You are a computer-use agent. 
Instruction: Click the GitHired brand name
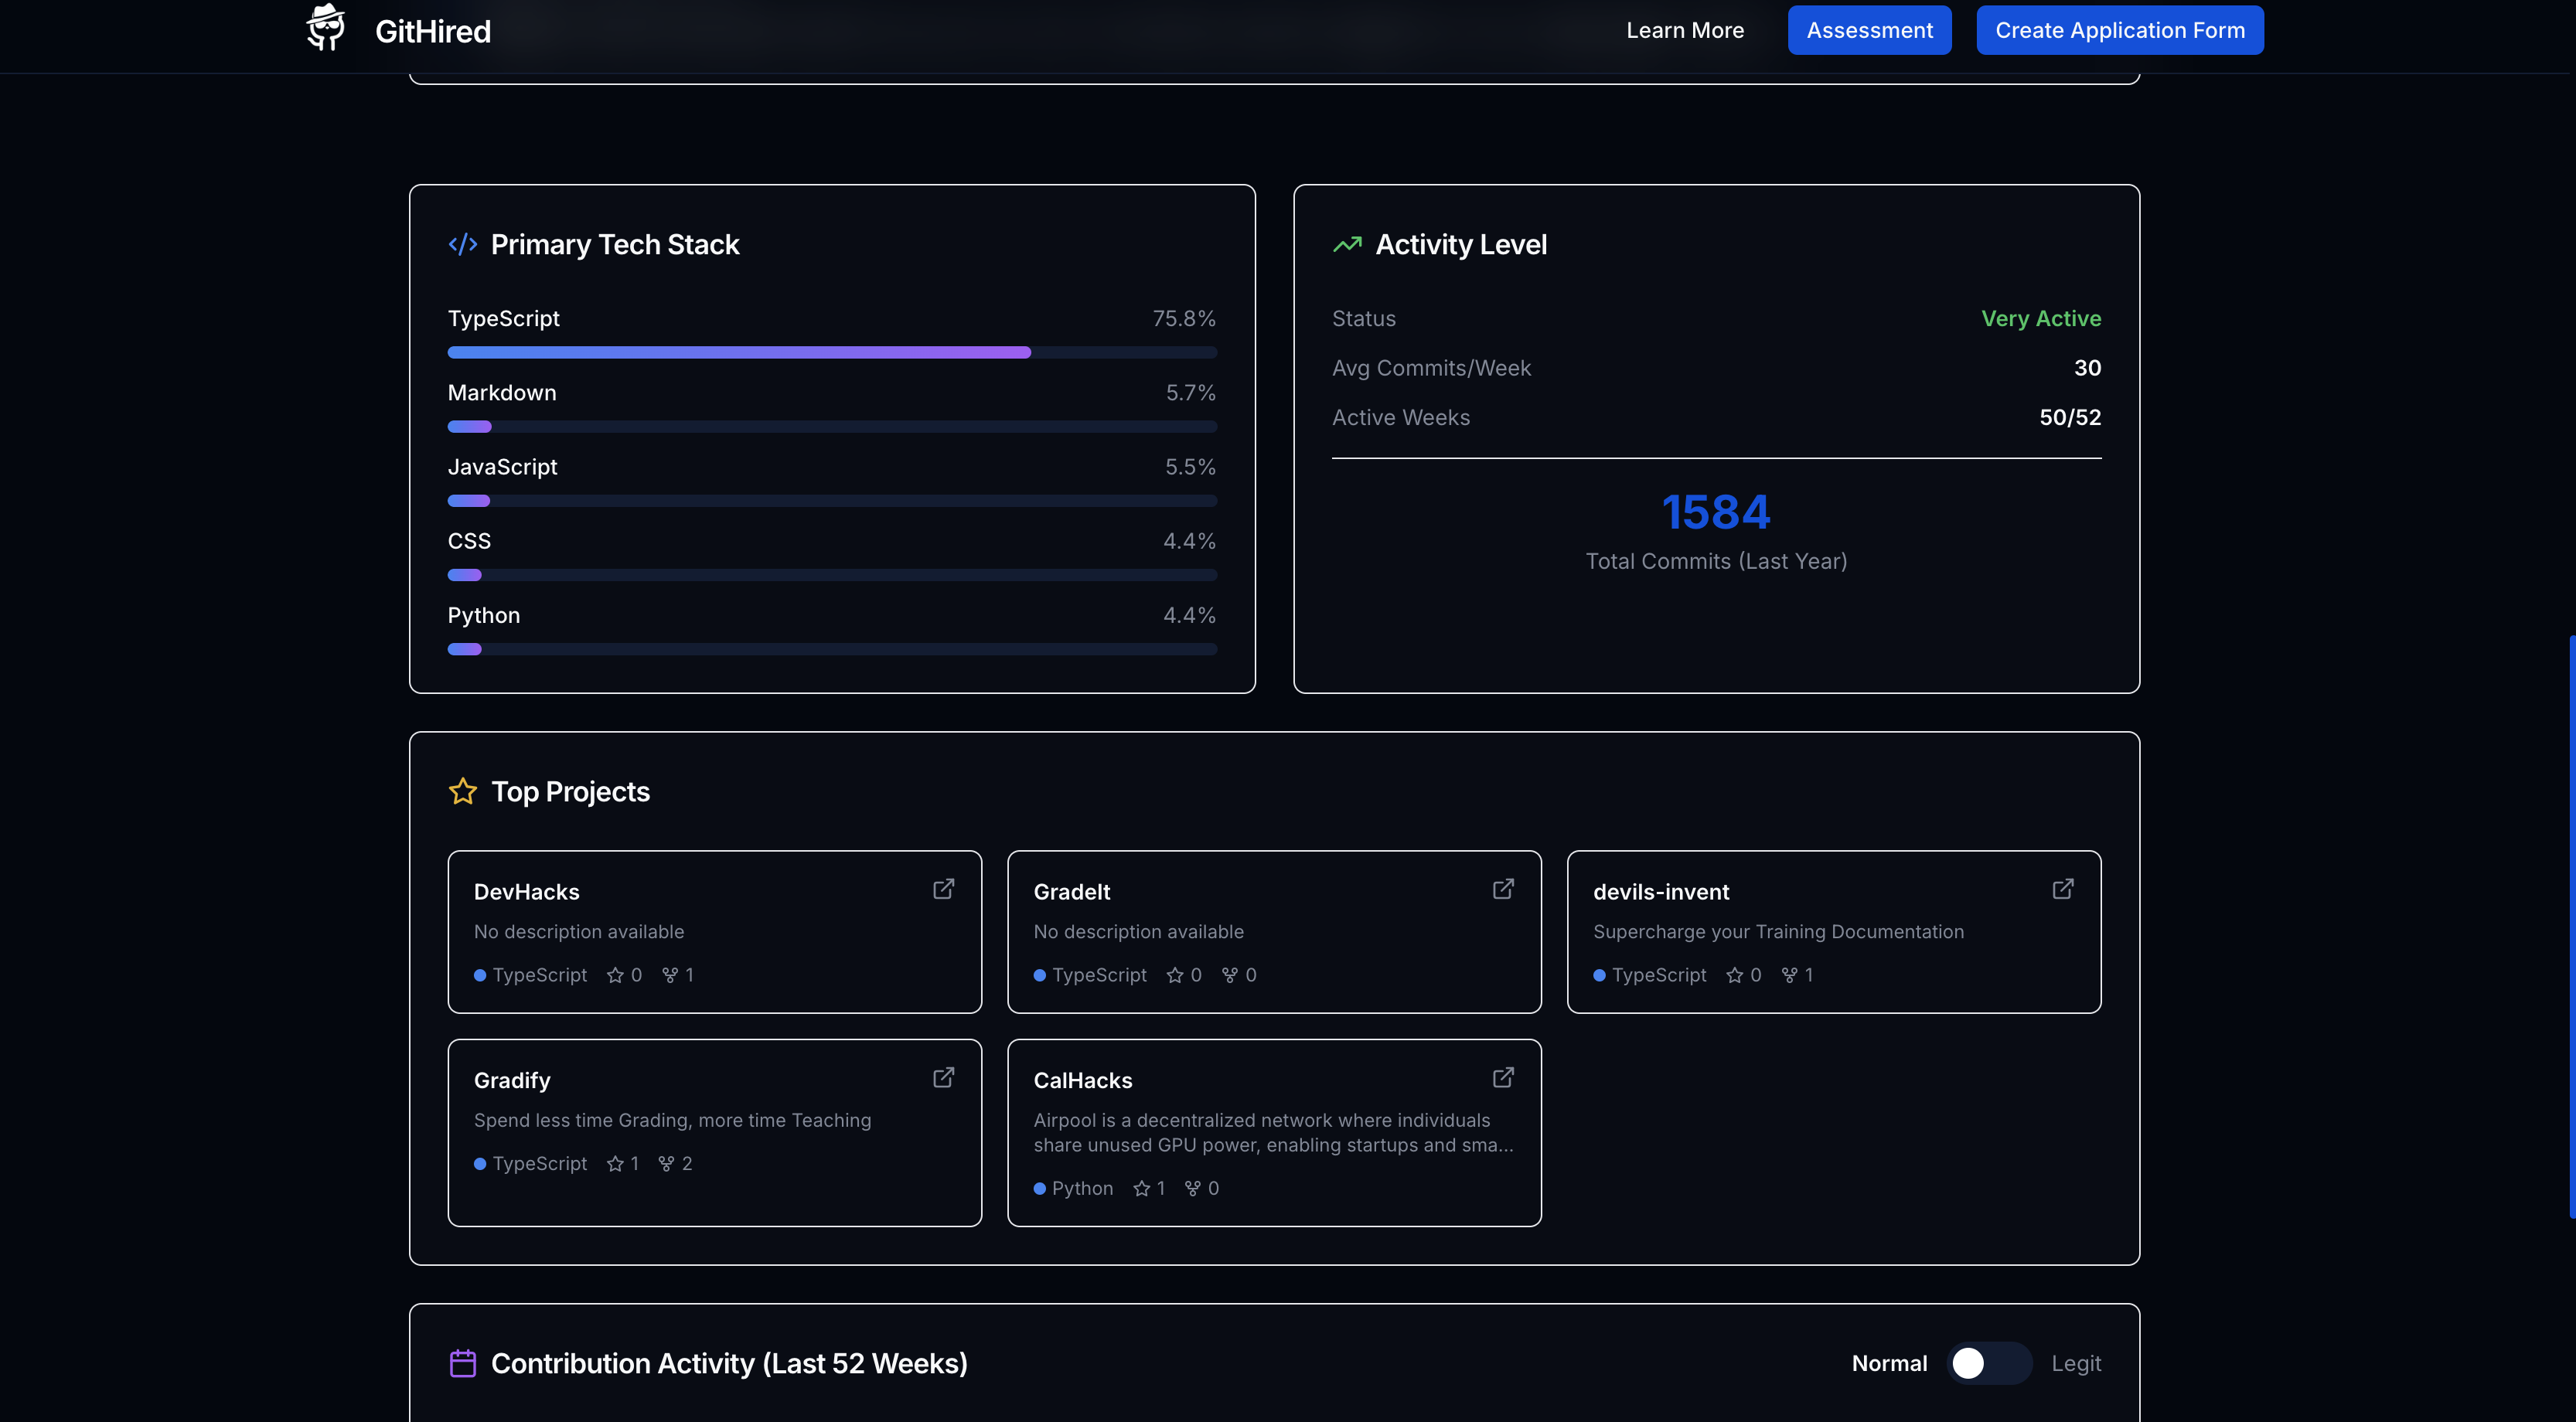click(432, 32)
